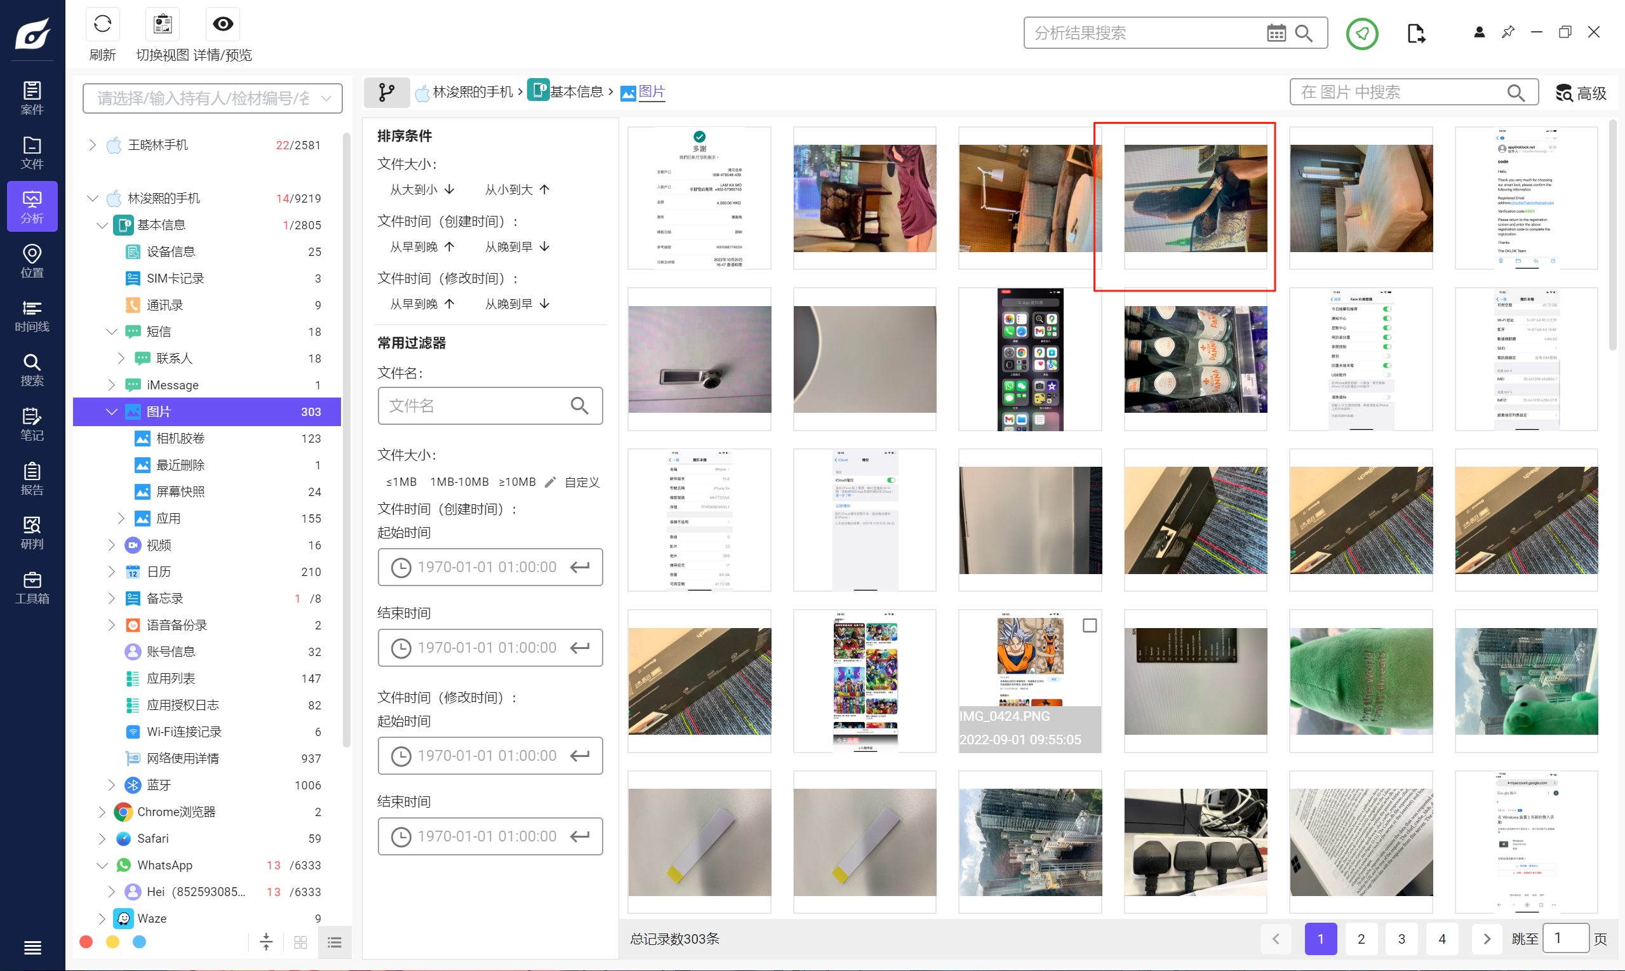Expand the 王晓林手机 tree node
This screenshot has width=1625, height=971.
tap(92, 145)
